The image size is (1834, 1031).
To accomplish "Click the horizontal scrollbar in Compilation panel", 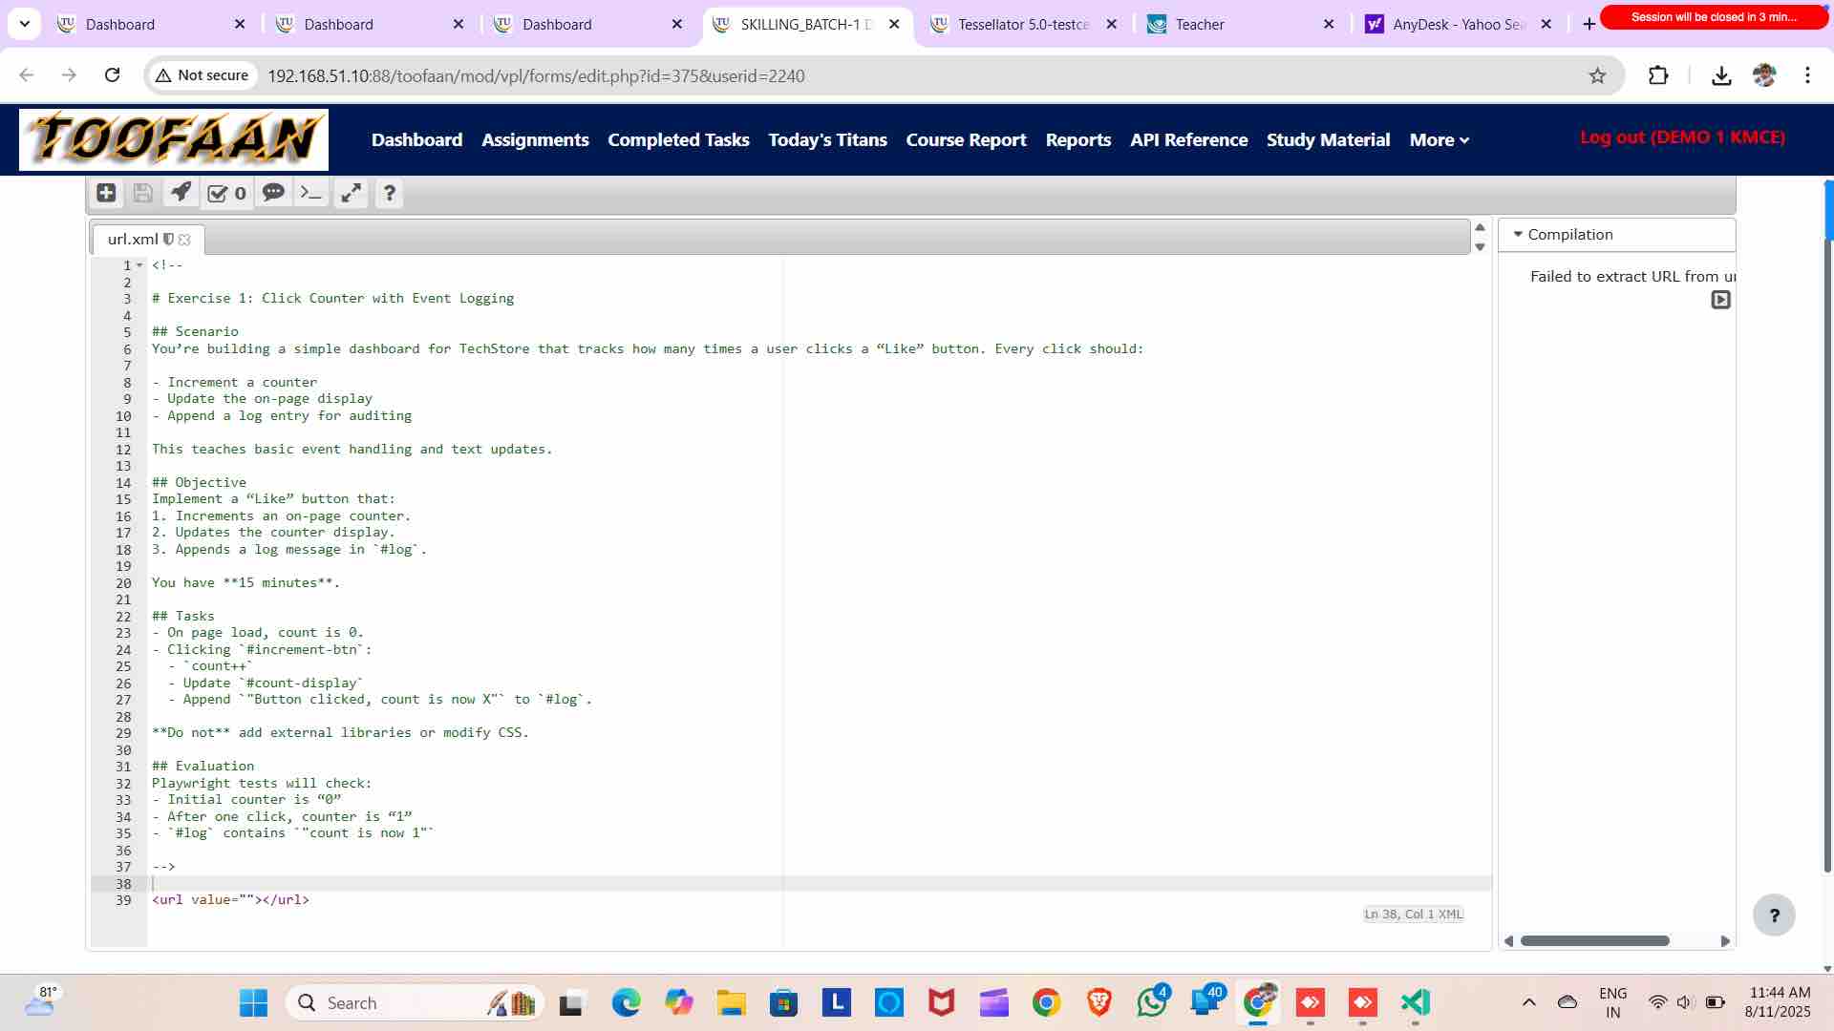I will pos(1594,941).
